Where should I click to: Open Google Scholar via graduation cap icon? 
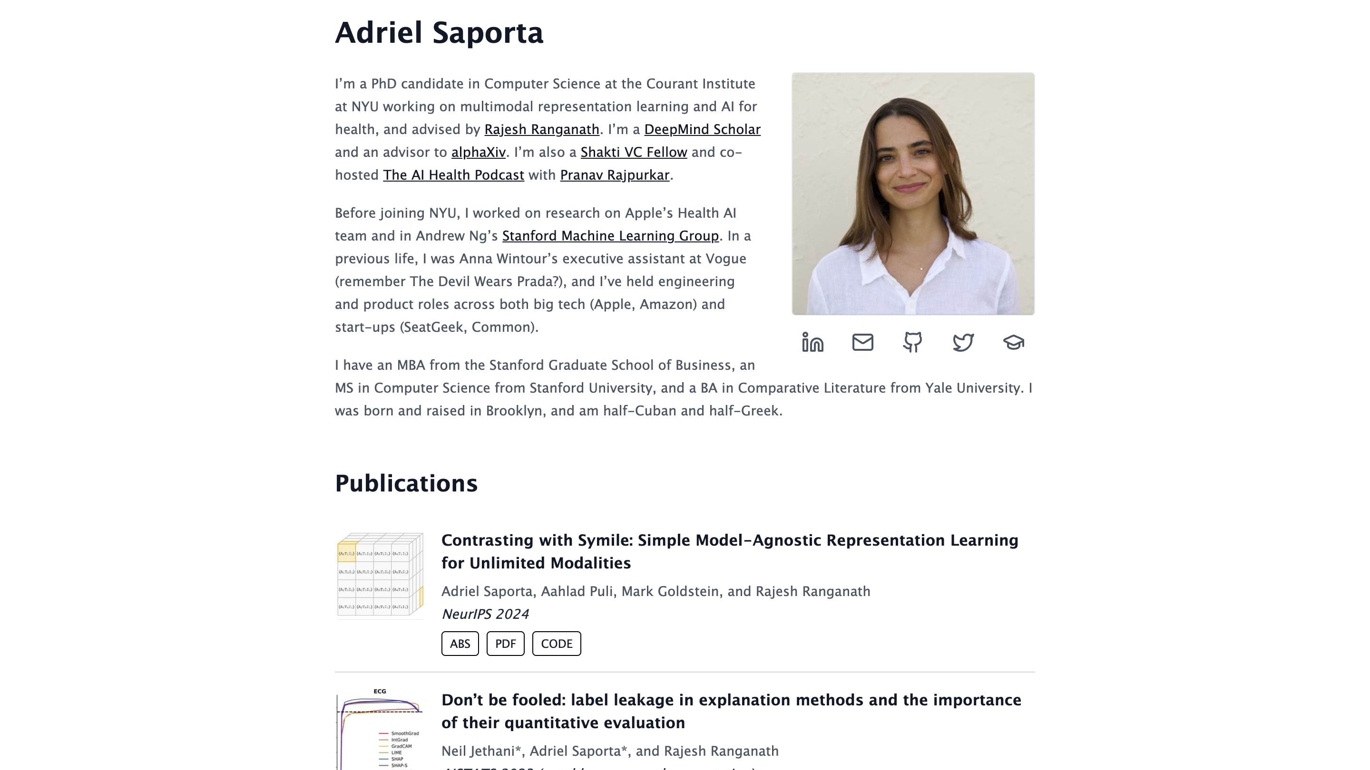point(1013,342)
